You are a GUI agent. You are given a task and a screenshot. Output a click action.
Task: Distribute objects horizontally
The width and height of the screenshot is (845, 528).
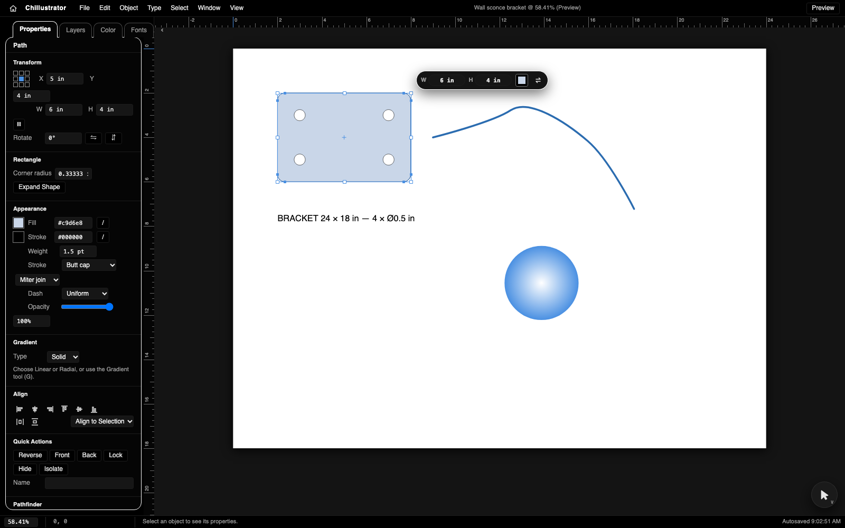20,422
